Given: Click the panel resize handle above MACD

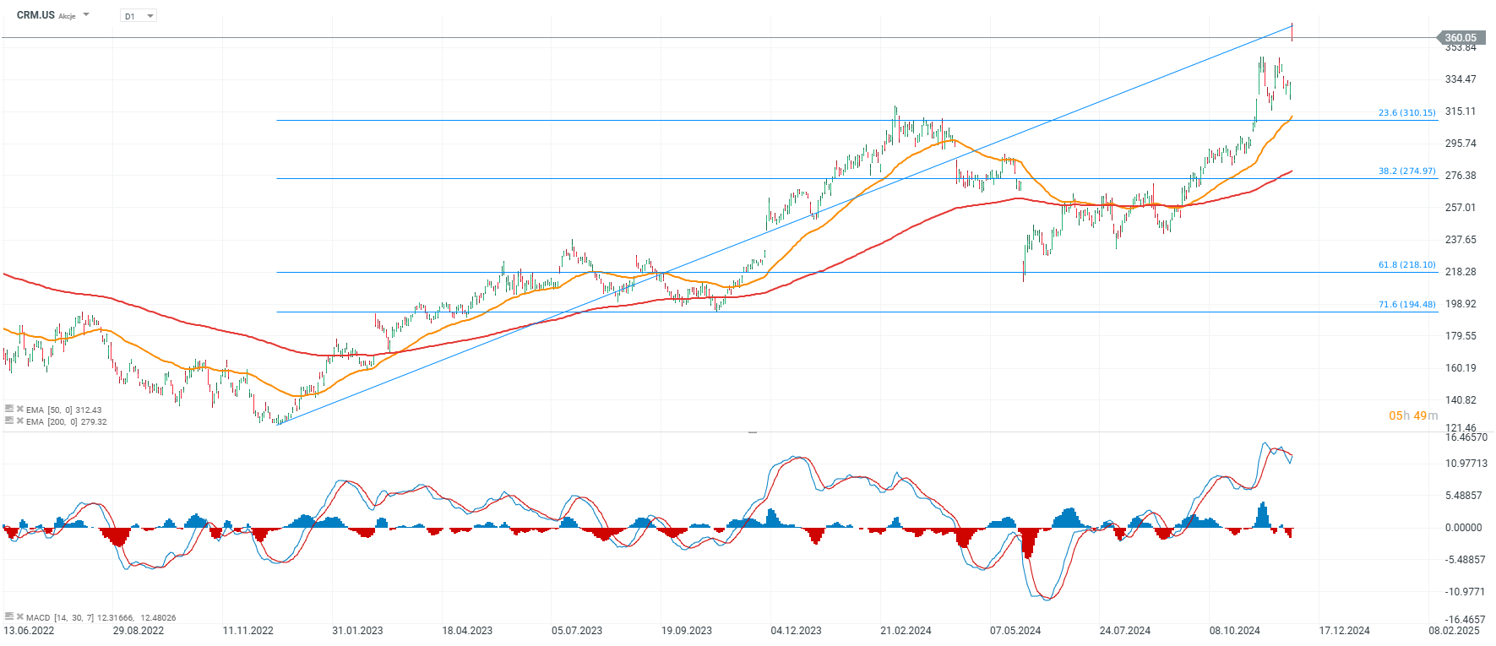Looking at the screenshot, I should pos(752,432).
